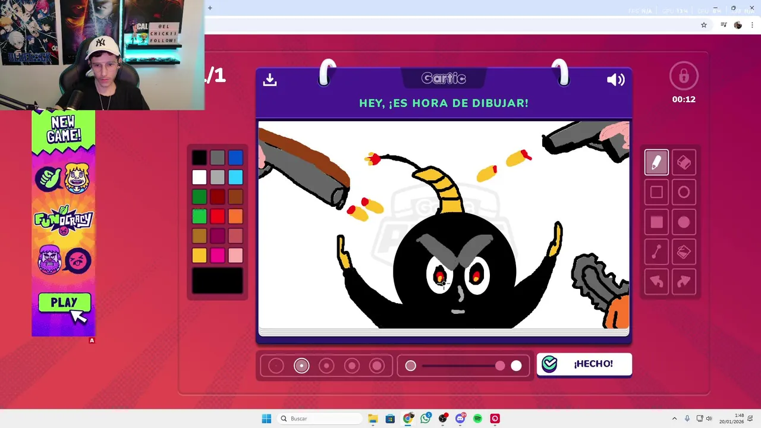Image resolution: width=761 pixels, height=428 pixels.
Task: Pick the cyan color swatch
Action: (x=235, y=177)
